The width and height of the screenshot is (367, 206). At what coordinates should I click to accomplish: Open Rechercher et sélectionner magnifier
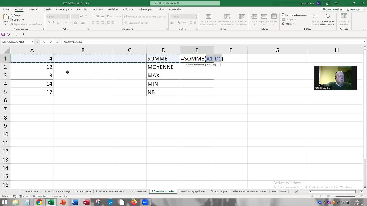(327, 17)
